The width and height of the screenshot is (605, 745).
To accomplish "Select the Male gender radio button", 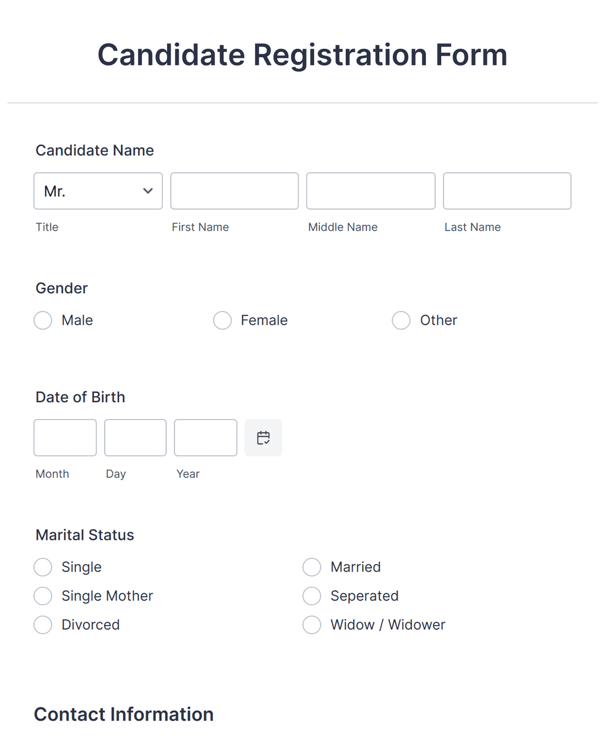I will [43, 320].
